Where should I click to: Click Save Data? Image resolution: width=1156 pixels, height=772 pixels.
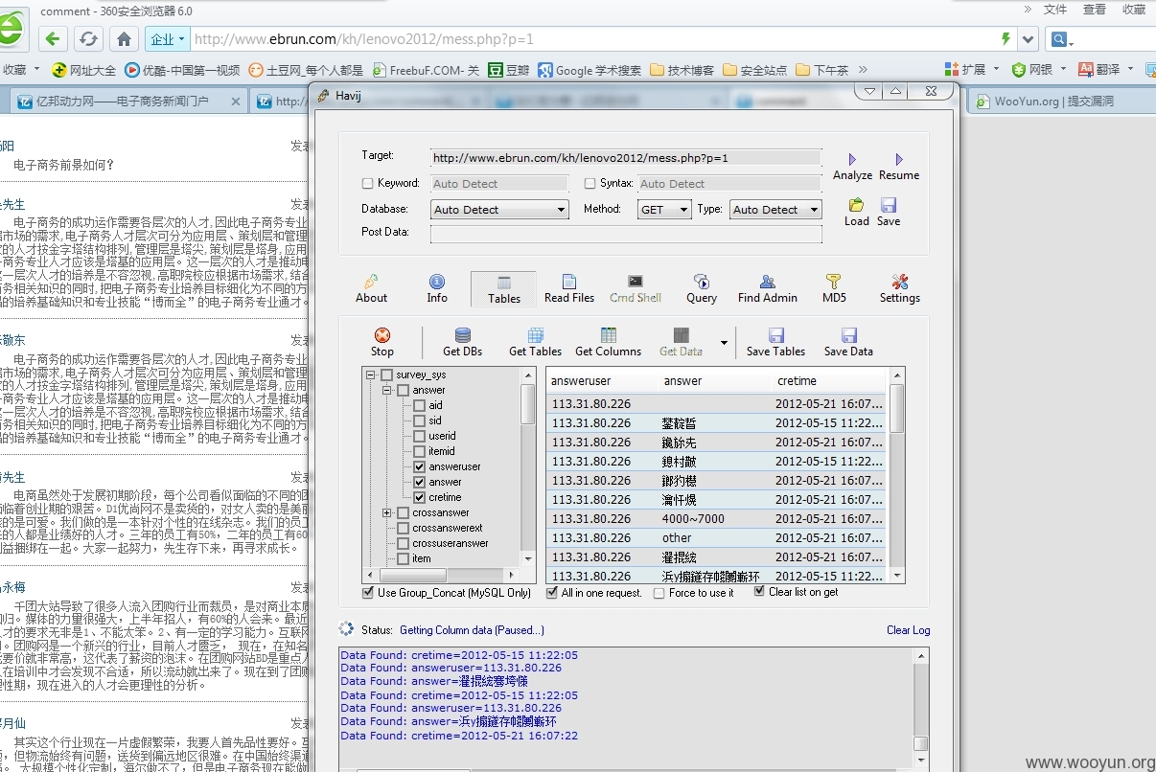pyautogui.click(x=848, y=342)
